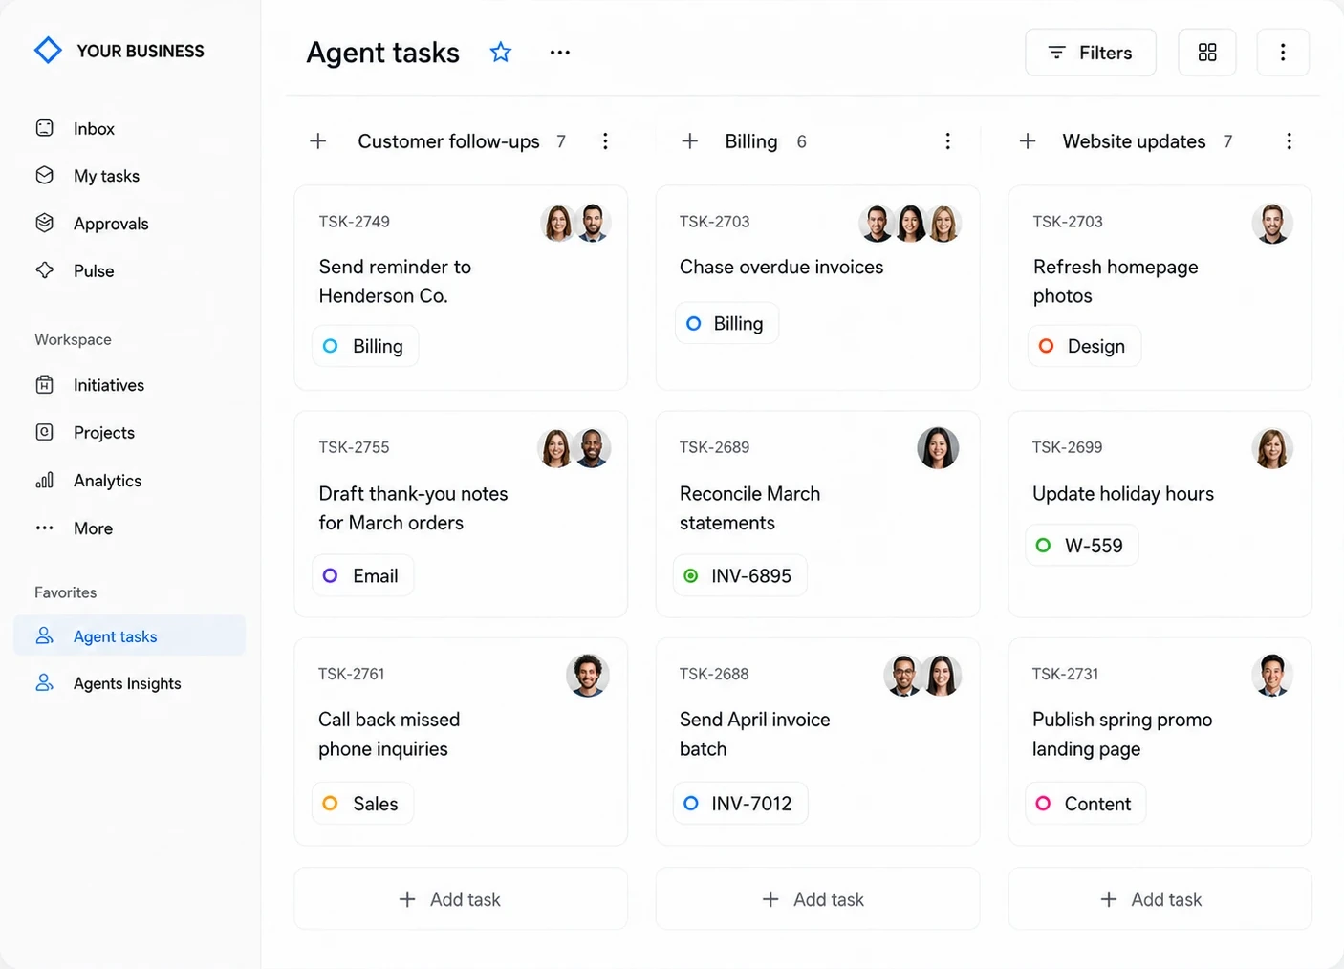Click the Analytics bar chart icon

point(45,480)
